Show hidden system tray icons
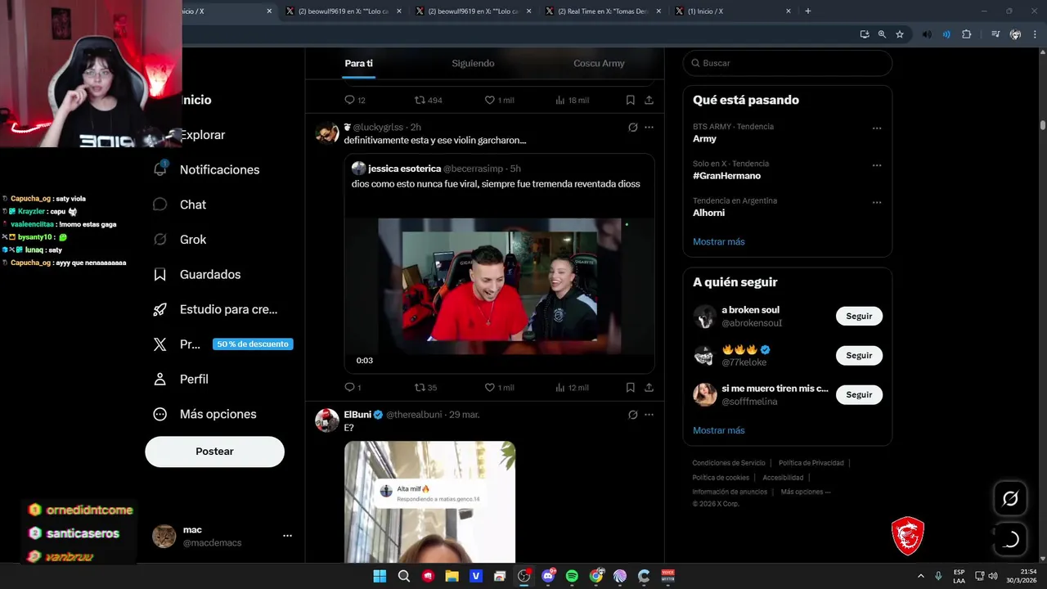The height and width of the screenshot is (589, 1047). (920, 576)
